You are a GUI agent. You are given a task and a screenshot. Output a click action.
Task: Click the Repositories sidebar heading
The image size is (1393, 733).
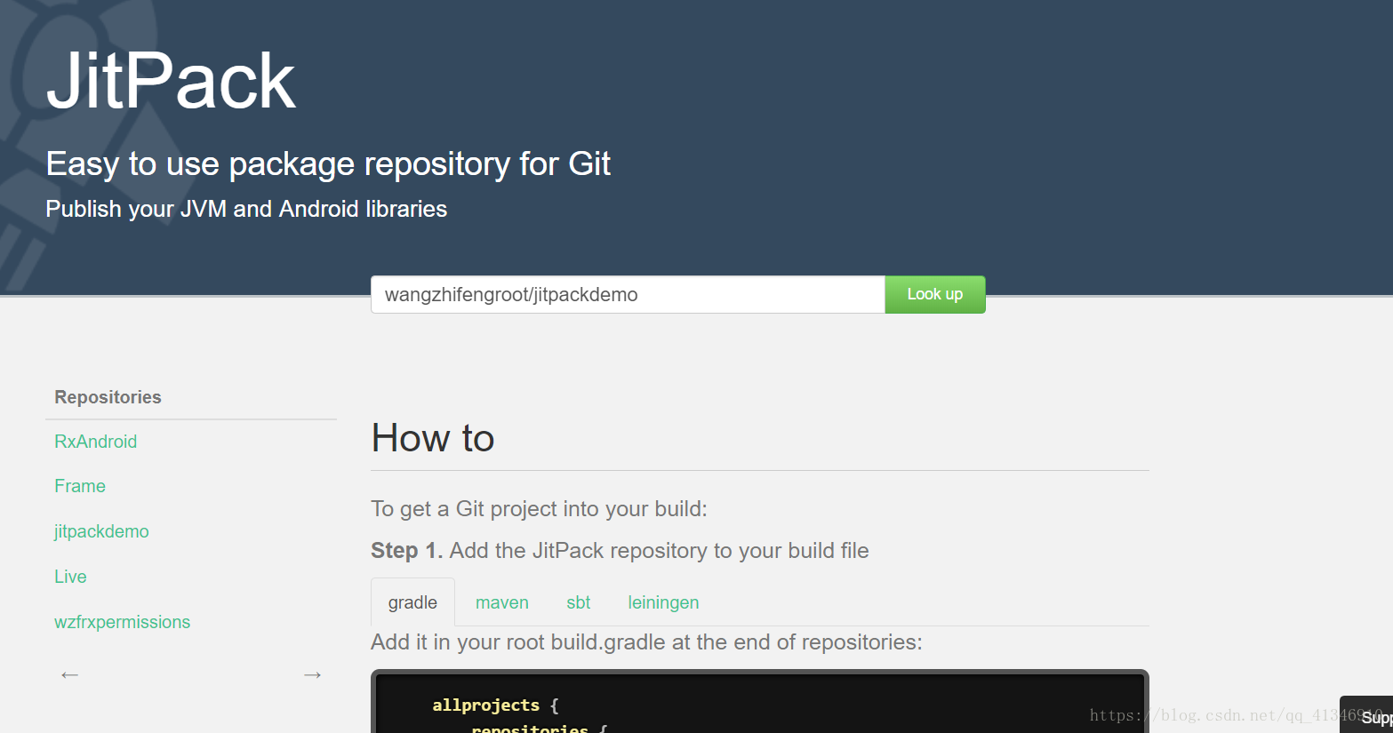pyautogui.click(x=108, y=397)
